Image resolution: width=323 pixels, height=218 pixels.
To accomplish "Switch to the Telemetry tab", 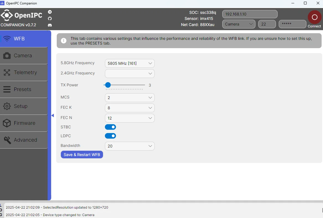I will coord(24,72).
